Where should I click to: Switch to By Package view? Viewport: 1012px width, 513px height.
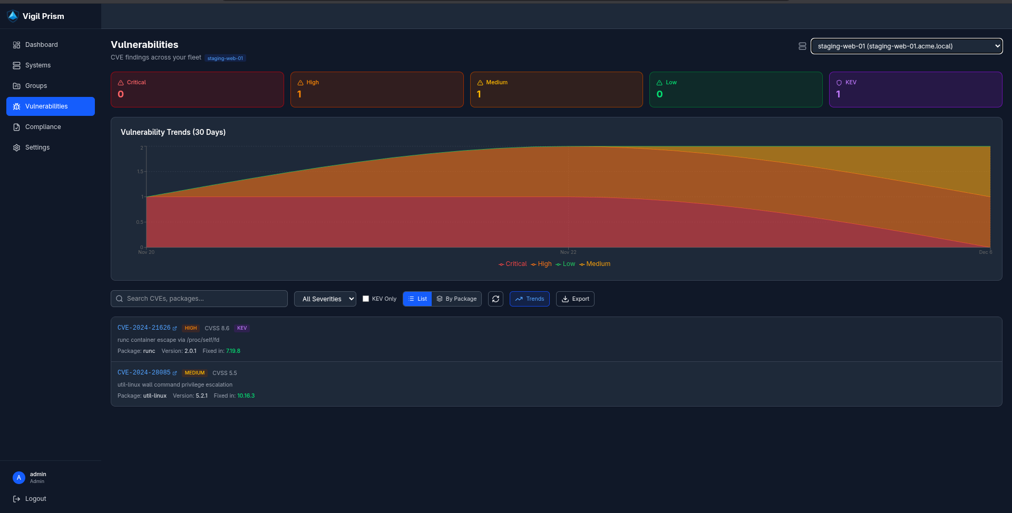tap(456, 299)
